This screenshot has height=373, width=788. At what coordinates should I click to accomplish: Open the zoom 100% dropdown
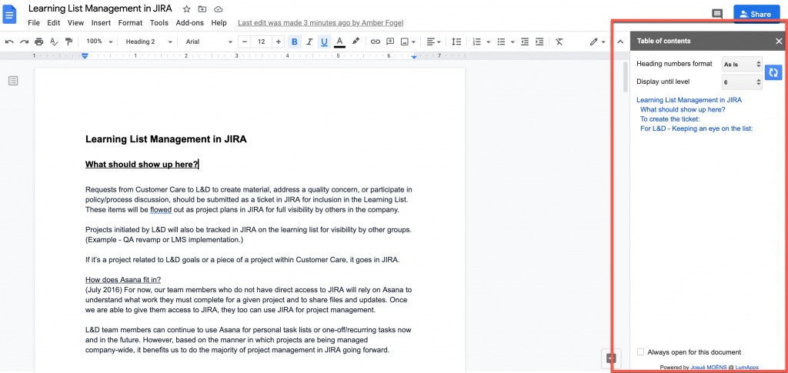click(98, 42)
